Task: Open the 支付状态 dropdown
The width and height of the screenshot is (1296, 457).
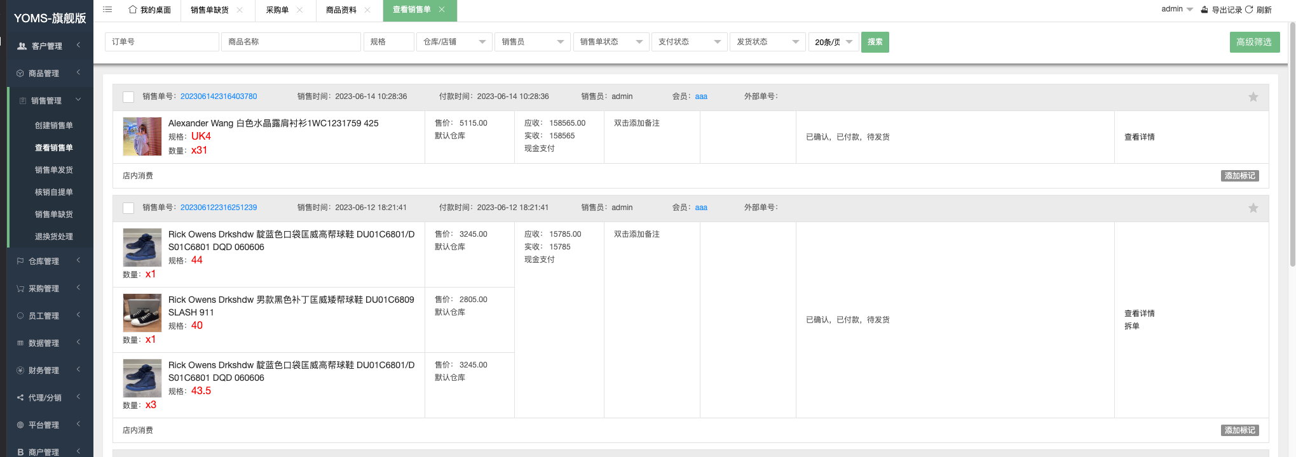Action: pyautogui.click(x=689, y=42)
